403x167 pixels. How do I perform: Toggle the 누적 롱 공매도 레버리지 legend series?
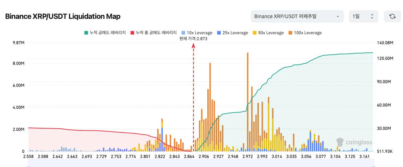pyautogui.click(x=154, y=33)
